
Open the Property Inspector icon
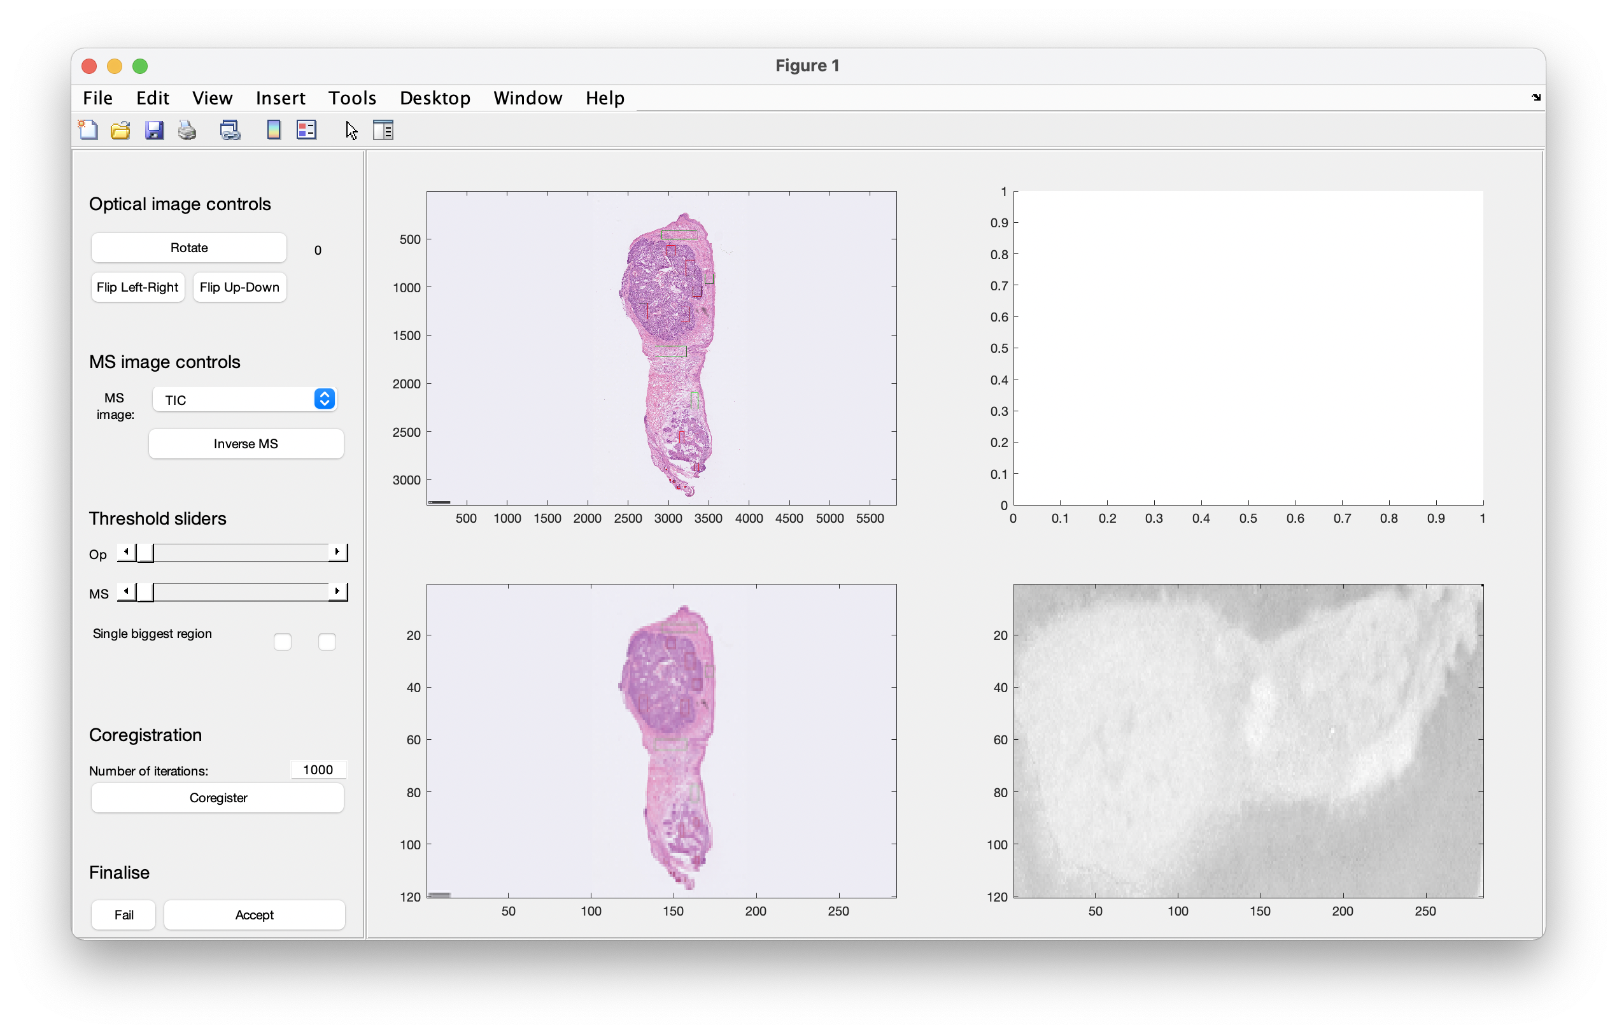[383, 130]
